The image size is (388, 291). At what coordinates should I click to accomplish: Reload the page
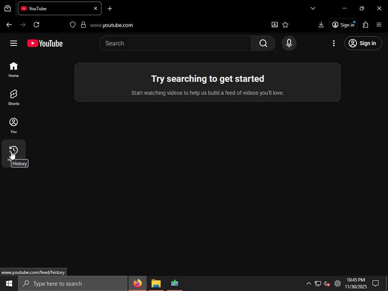tap(36, 25)
